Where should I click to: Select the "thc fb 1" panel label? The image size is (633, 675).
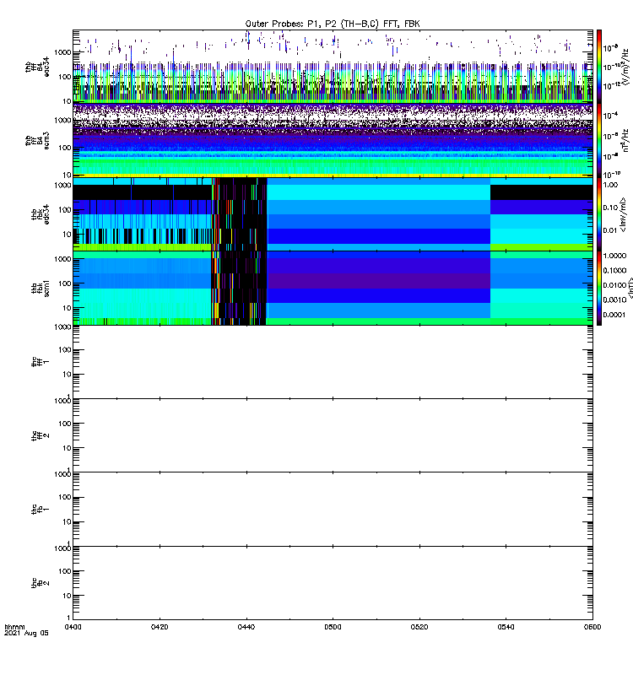[x=41, y=510]
